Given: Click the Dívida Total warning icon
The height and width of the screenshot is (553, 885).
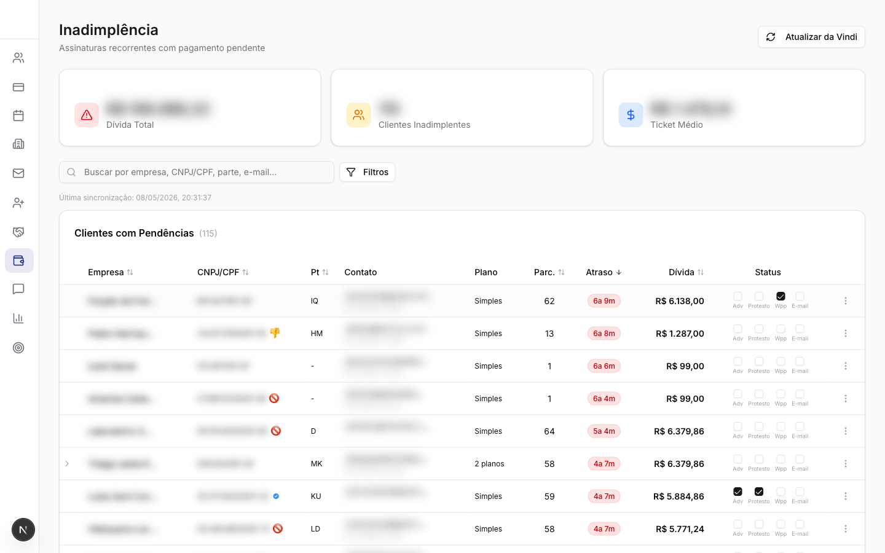Looking at the screenshot, I should [x=87, y=115].
